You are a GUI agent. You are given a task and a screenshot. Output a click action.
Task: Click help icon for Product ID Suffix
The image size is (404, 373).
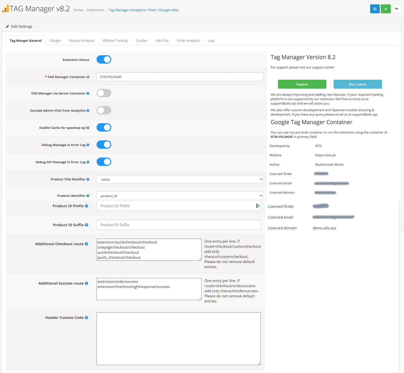[87, 225]
